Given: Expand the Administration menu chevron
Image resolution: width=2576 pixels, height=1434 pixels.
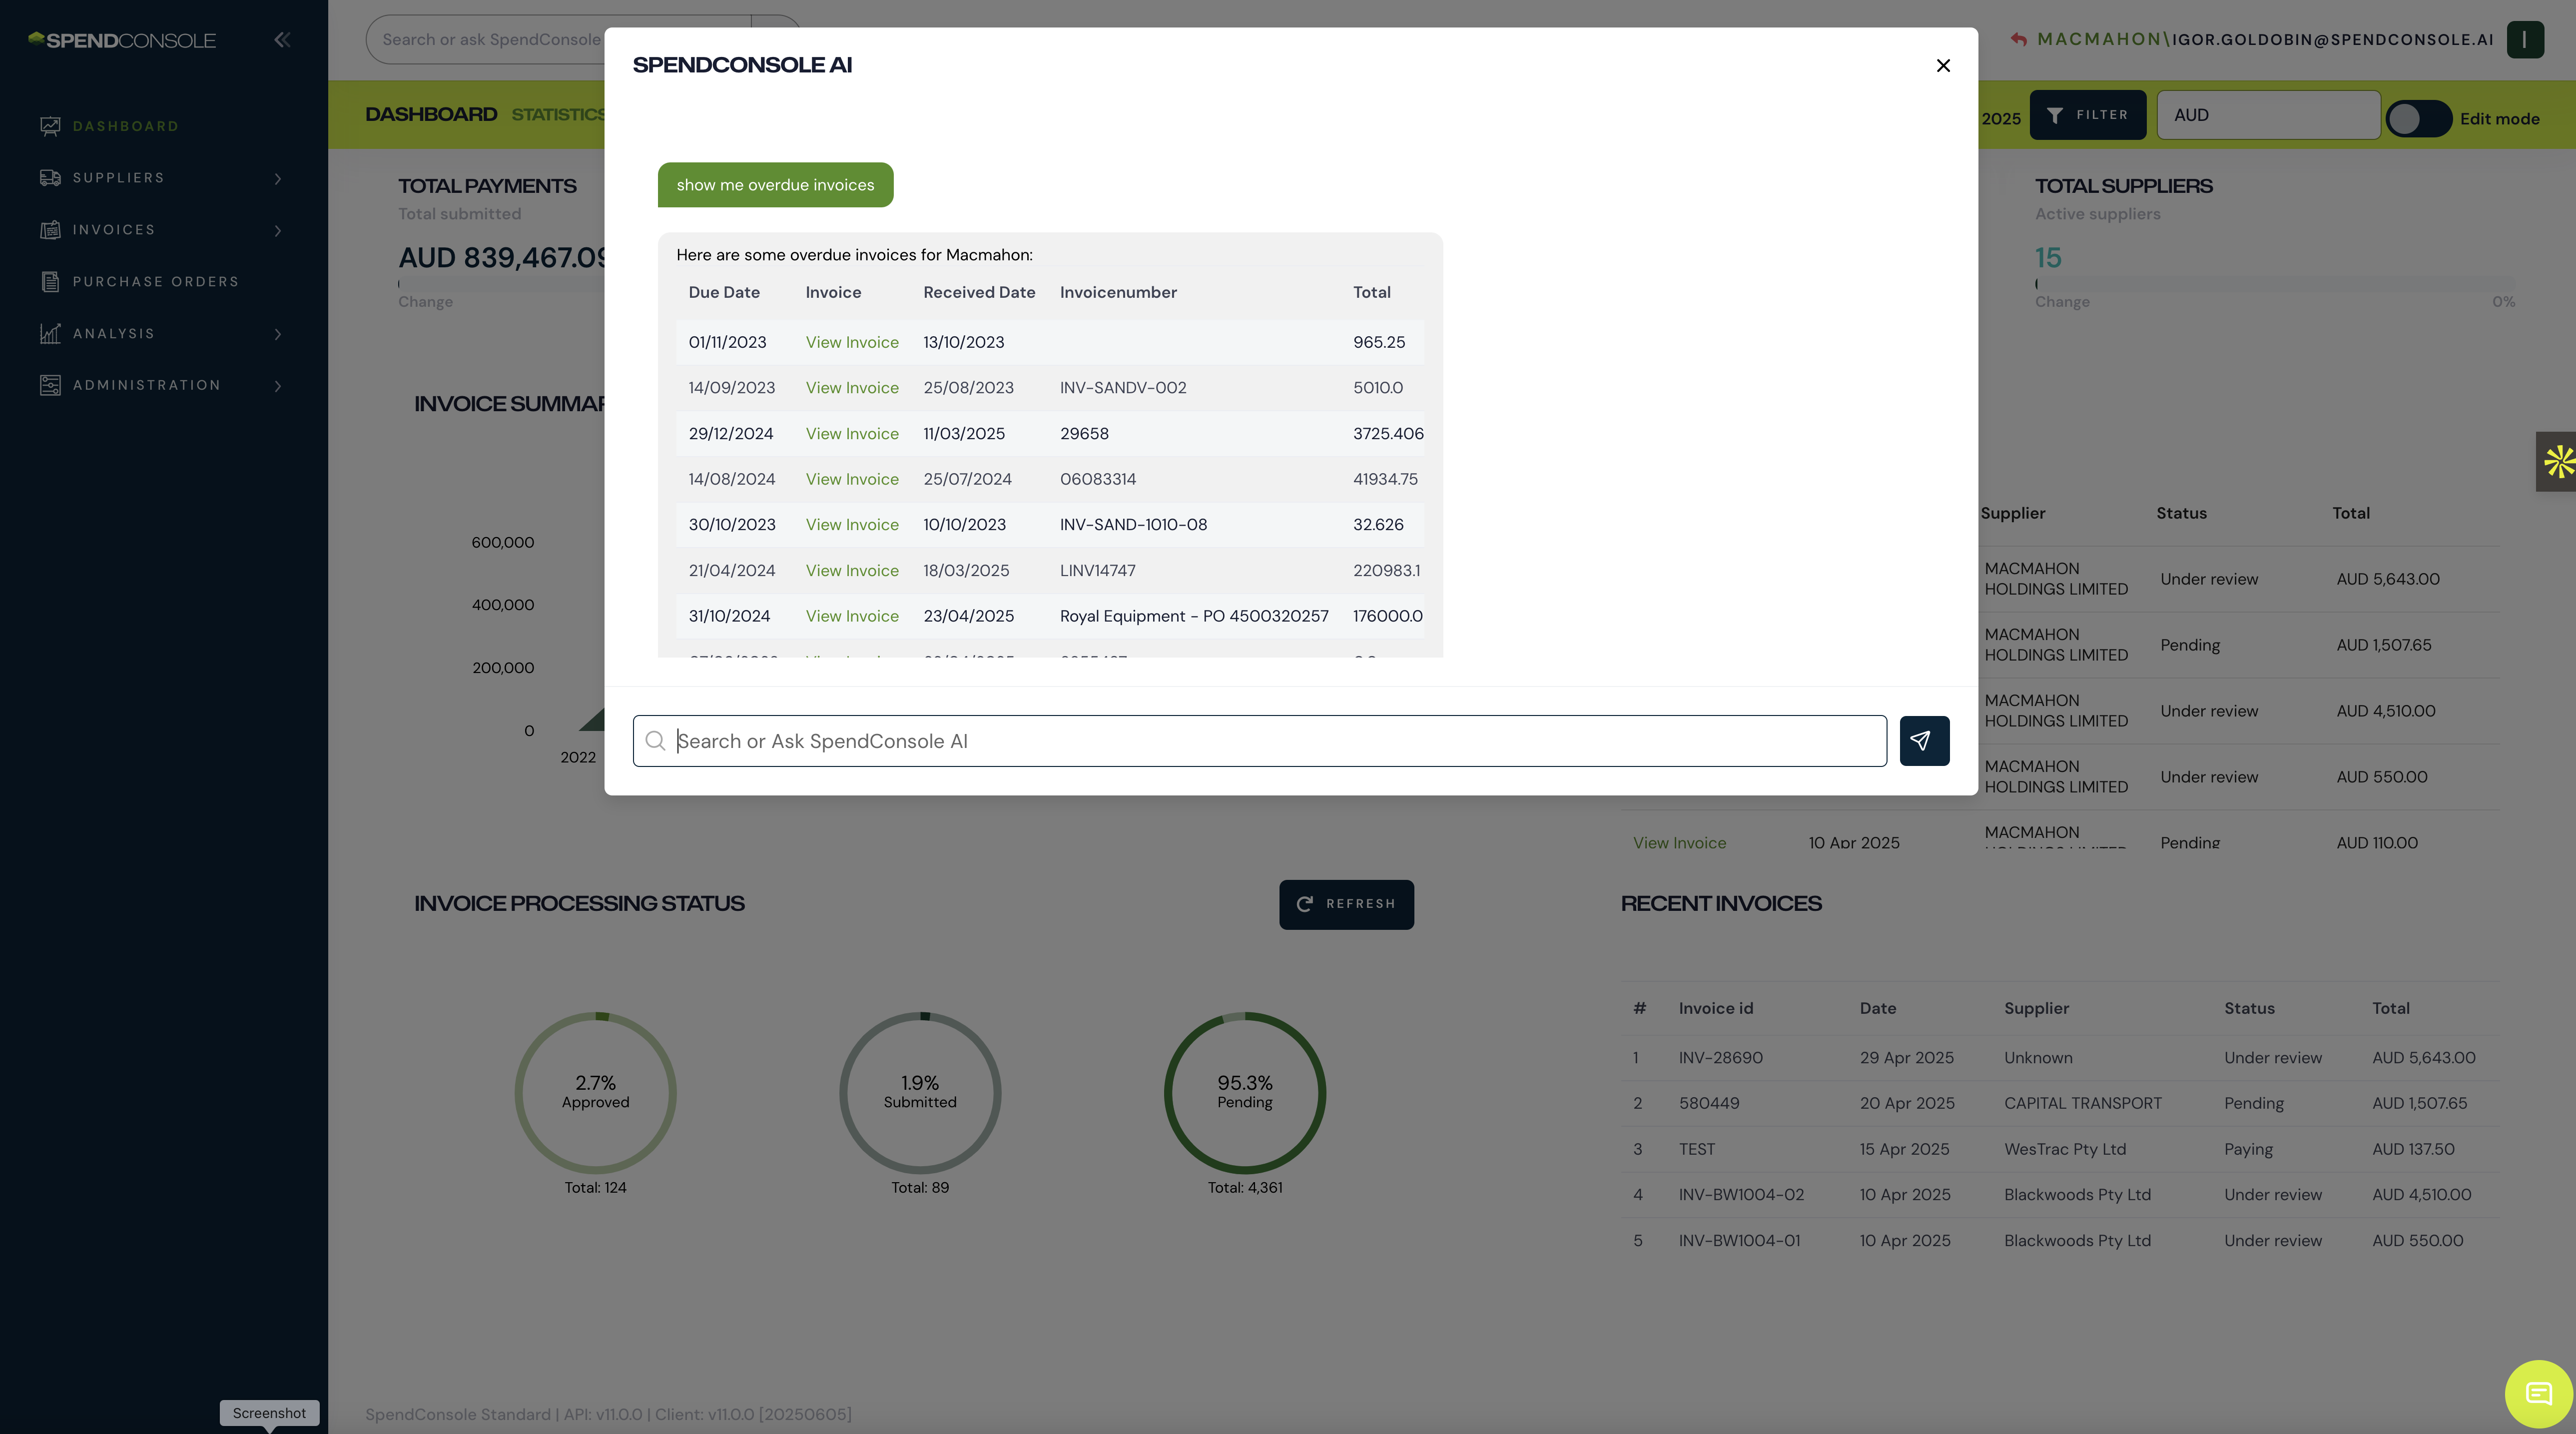Looking at the screenshot, I should click(x=278, y=386).
